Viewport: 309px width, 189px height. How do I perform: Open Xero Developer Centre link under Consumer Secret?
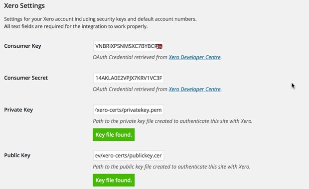pyautogui.click(x=194, y=90)
